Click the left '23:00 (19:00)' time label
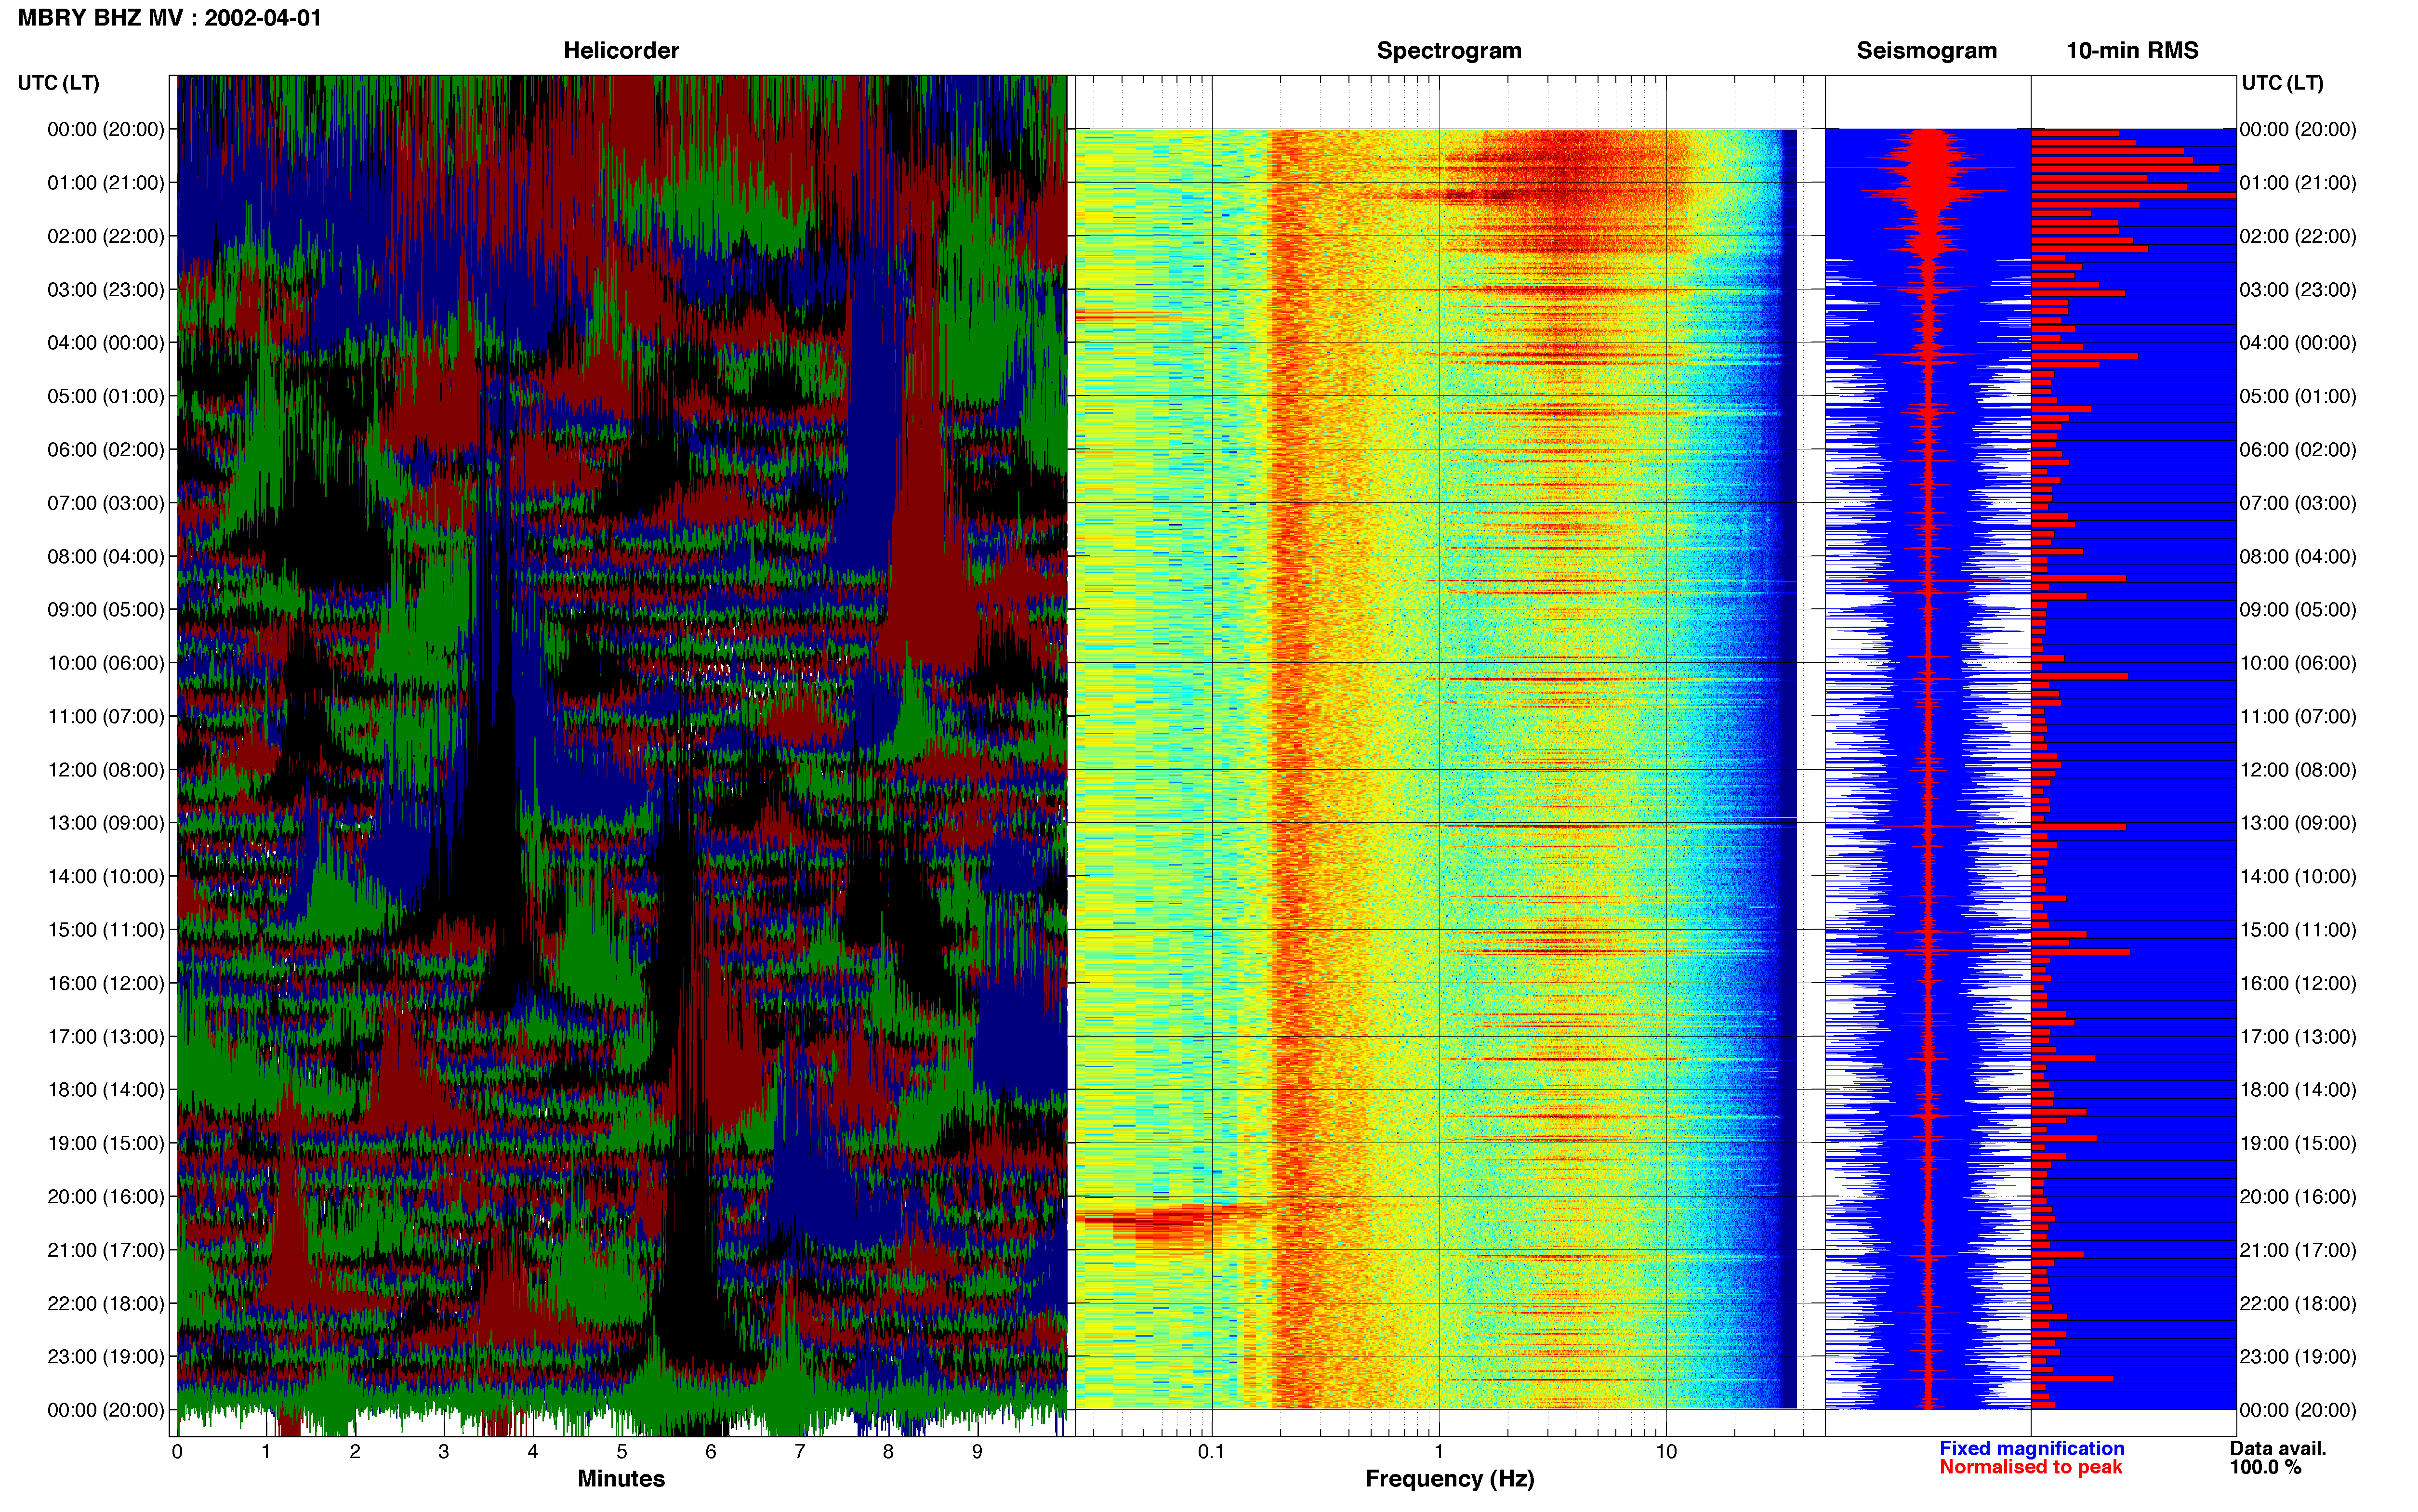 [106, 1357]
